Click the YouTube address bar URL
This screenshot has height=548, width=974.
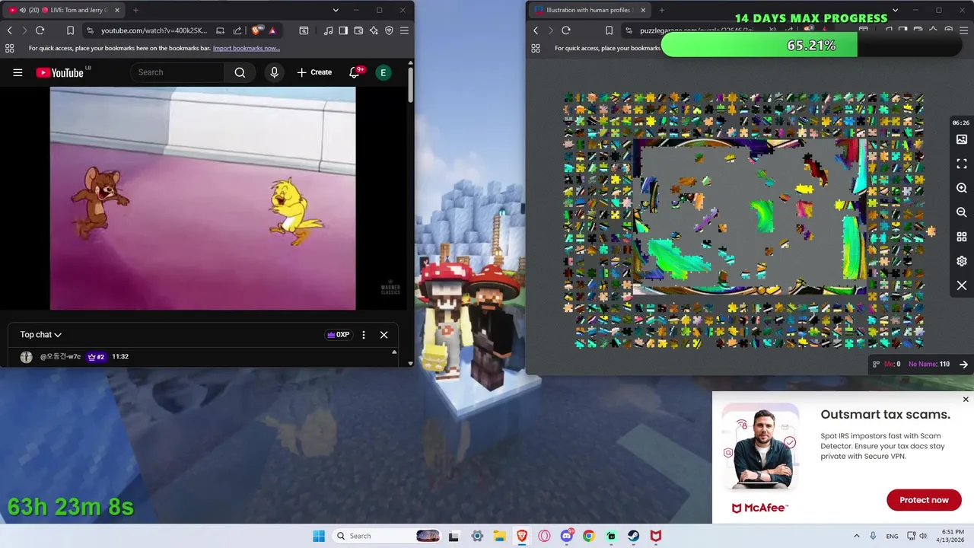(154, 30)
